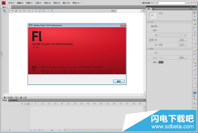The width and height of the screenshot is (198, 133).
Task: Select the Free Transform tool
Action: coord(195,20)
